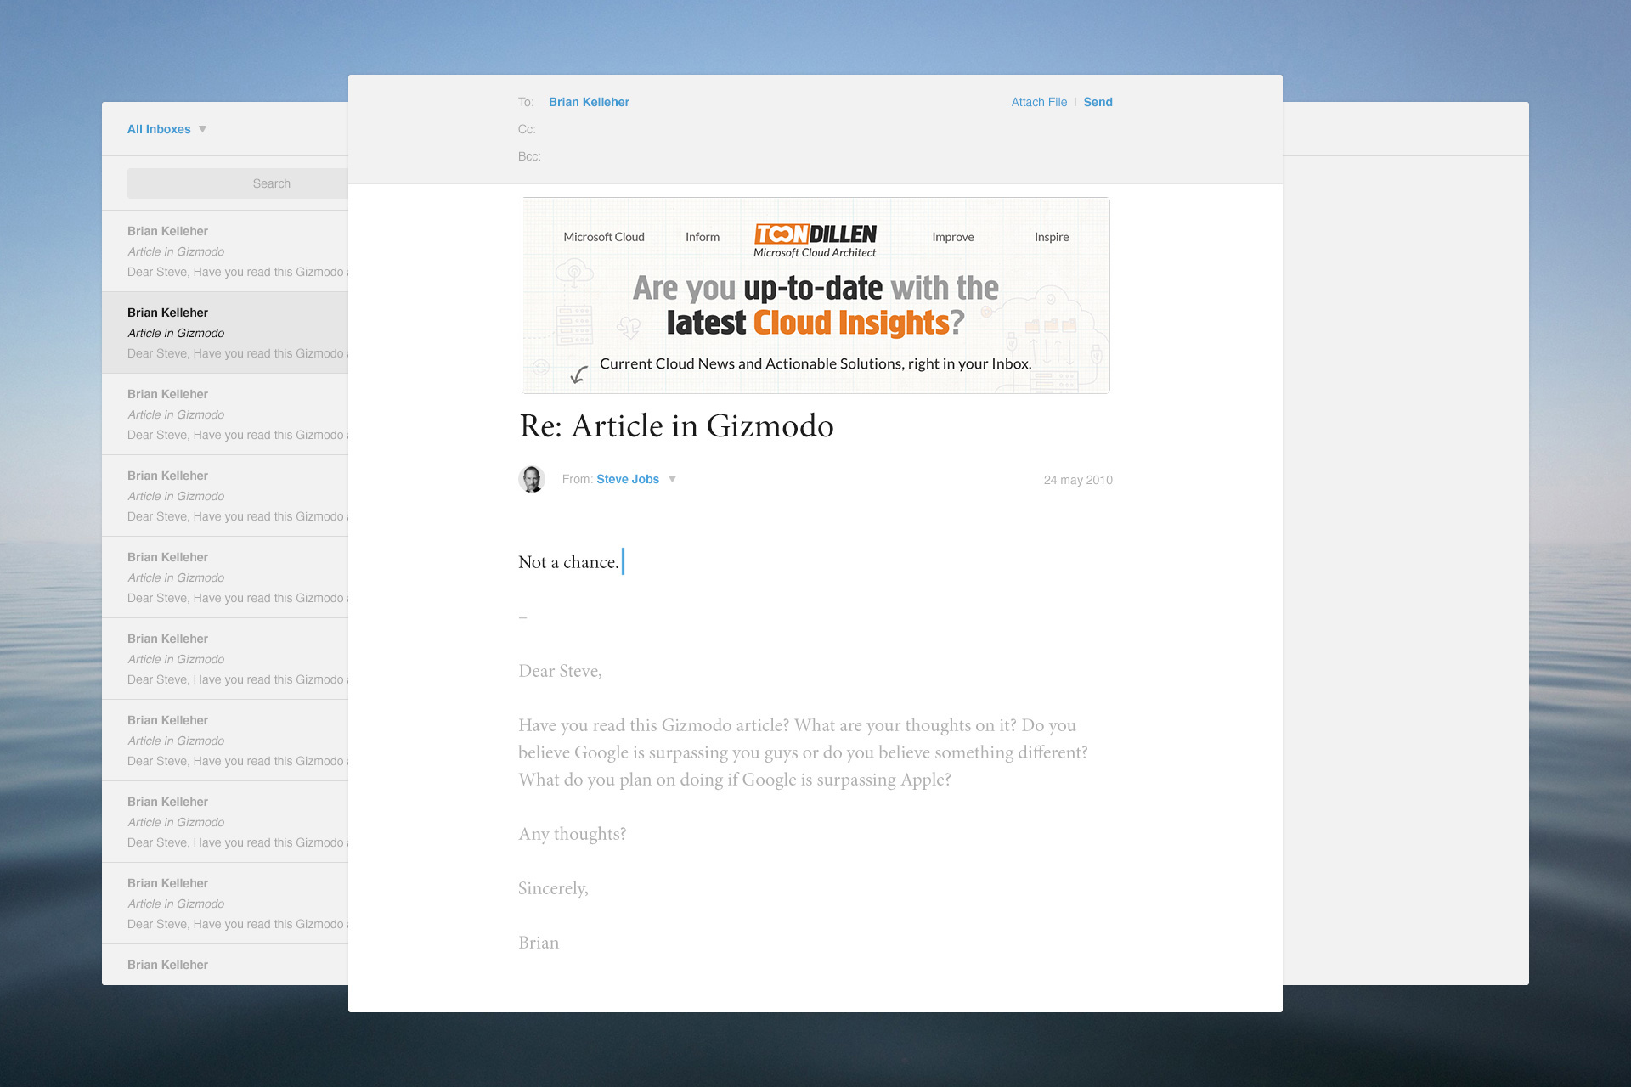Click the subject Re: Article in Gizmodo
The image size is (1631, 1087).
click(676, 425)
